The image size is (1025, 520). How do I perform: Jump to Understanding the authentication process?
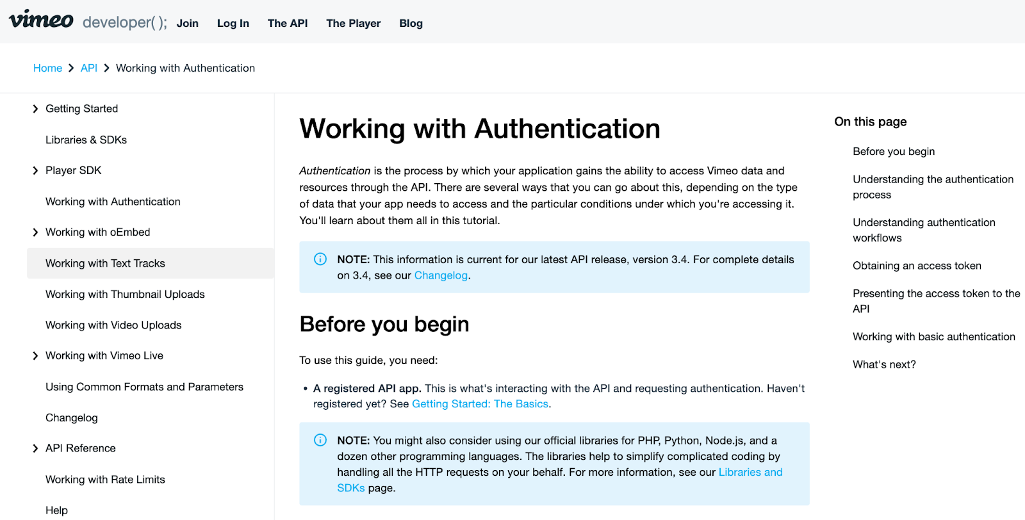(933, 187)
